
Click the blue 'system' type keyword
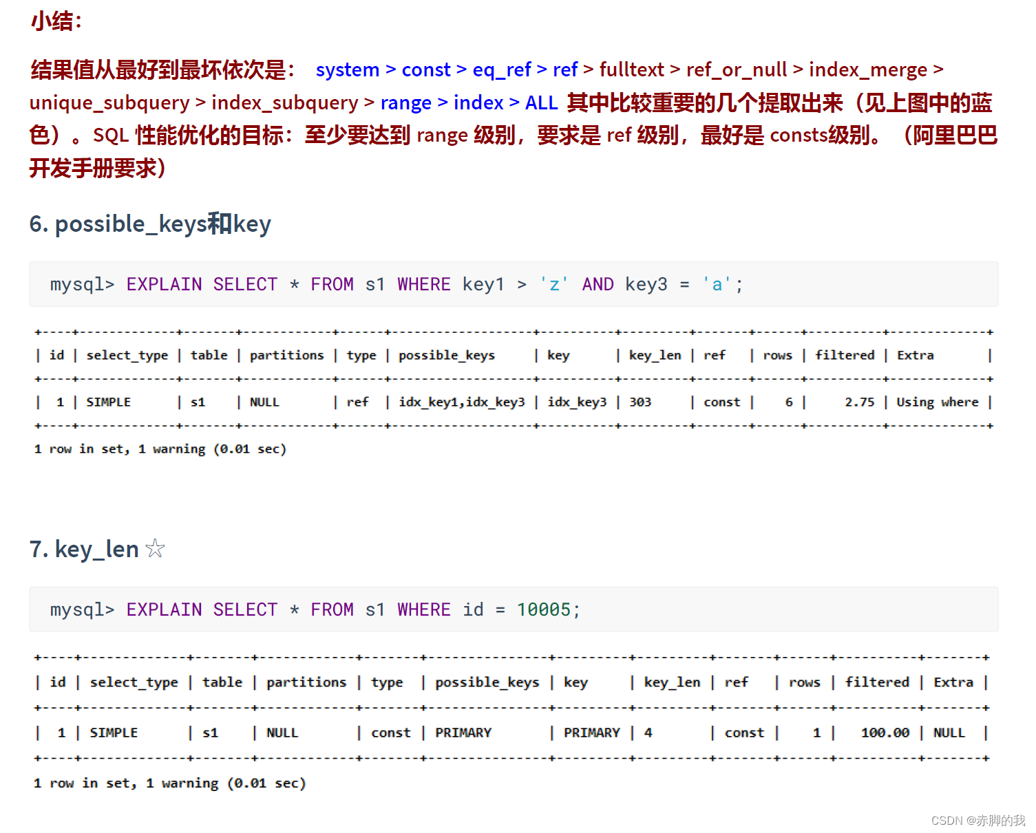[348, 69]
